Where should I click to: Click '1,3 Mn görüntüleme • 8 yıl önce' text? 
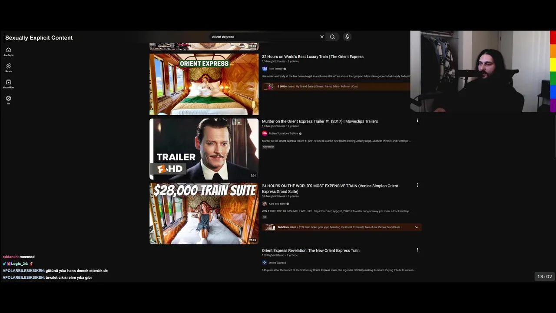pos(280,126)
